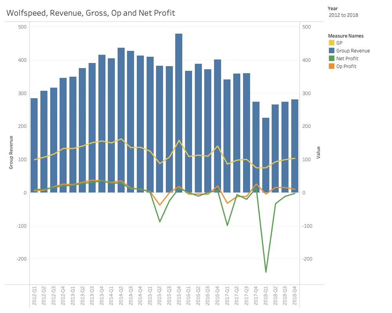Select the 2017-Q4 revenue bar
The image size is (392, 313).
pos(256,147)
